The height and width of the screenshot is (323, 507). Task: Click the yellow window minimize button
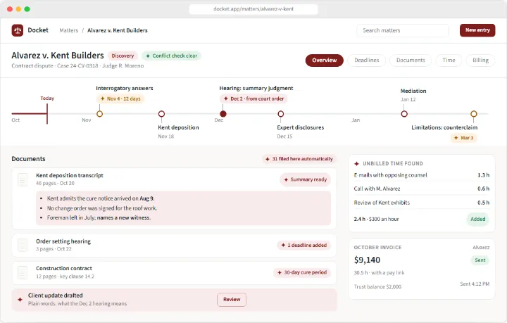point(18,9)
